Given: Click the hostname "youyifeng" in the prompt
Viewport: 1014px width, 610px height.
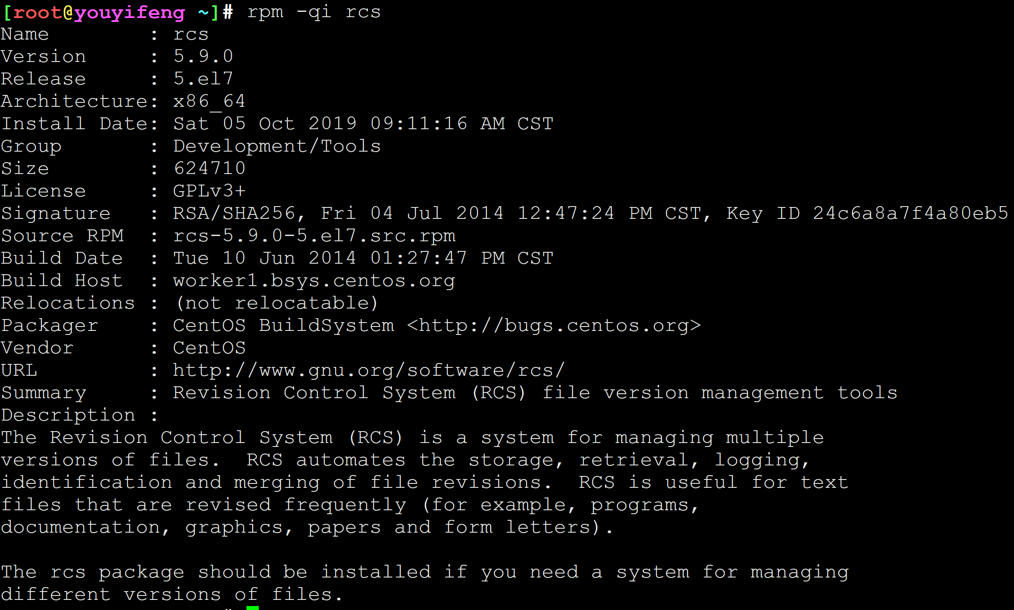Looking at the screenshot, I should click(129, 12).
